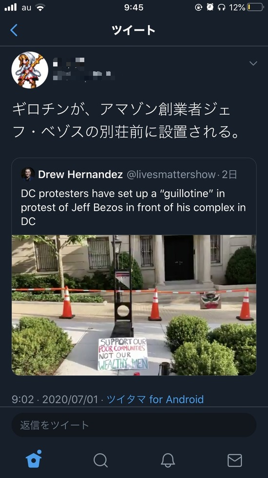This screenshot has width=268, height=478.
Task: Tap the alarm clock status icon
Action: coord(210,7)
